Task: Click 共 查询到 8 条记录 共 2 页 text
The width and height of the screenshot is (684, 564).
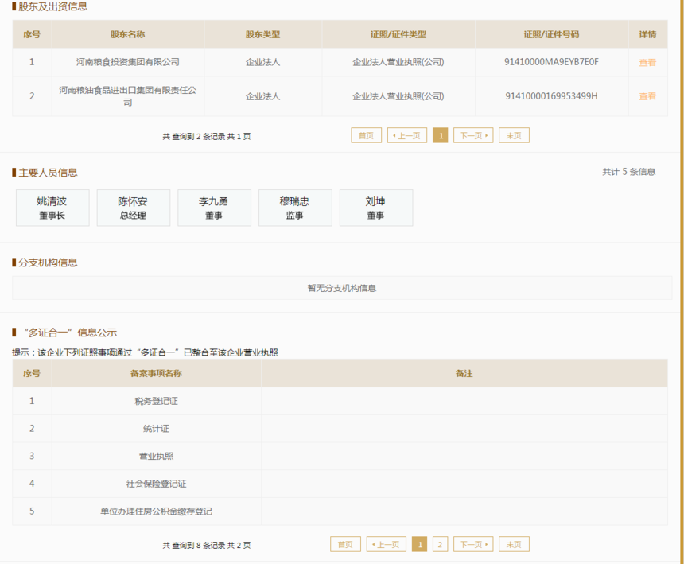Action: (x=207, y=545)
